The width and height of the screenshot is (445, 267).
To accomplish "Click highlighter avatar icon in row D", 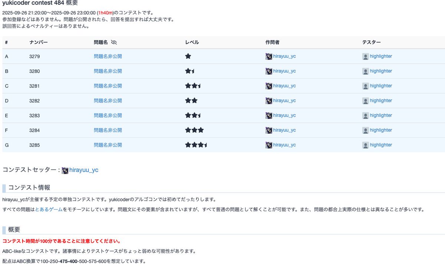I will click(x=366, y=101).
